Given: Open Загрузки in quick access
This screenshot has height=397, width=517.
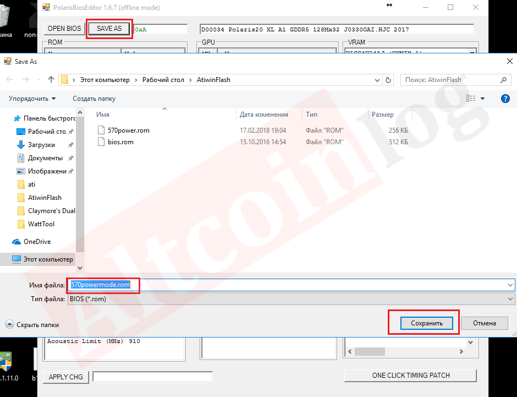Looking at the screenshot, I should [41, 145].
